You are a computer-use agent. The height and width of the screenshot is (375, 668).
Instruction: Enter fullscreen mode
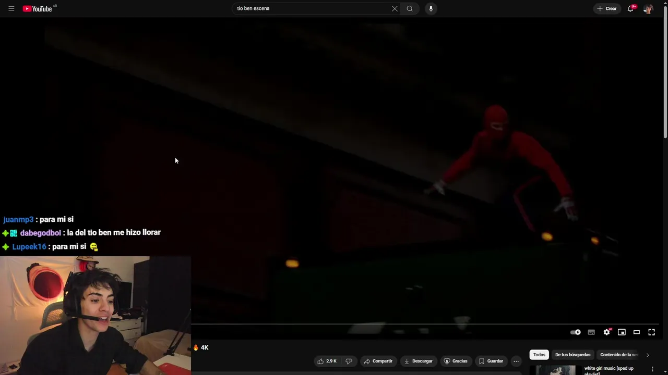[652, 332]
